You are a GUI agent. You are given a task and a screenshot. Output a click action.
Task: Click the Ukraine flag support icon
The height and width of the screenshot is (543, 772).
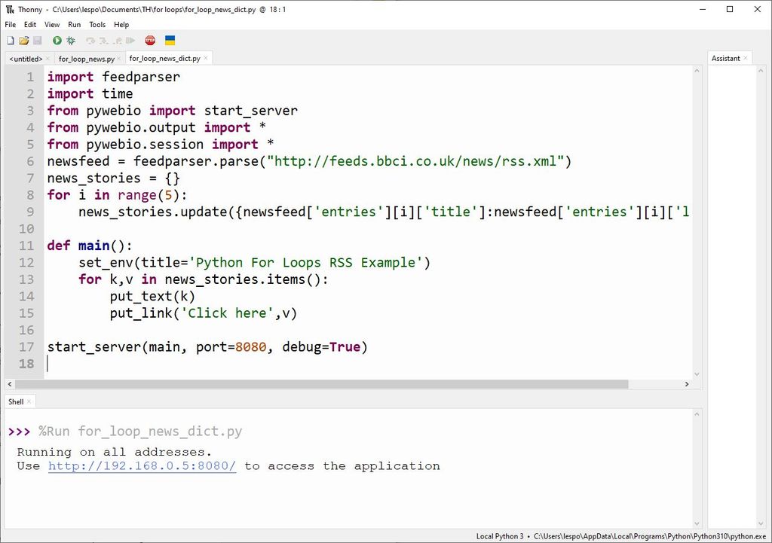pyautogui.click(x=170, y=41)
